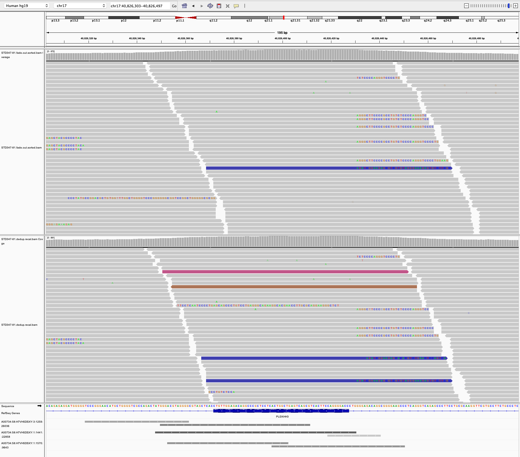520x457 pixels.
Task: Click the fade.out coverage data range [0 - 872]
Action: 51,51
